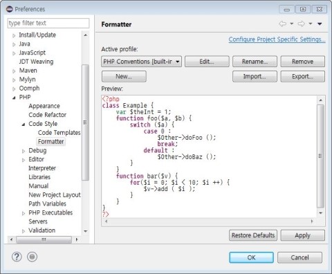Open Code Templates preference page
Viewport: 332px width, 274px height.
[x=59, y=133]
